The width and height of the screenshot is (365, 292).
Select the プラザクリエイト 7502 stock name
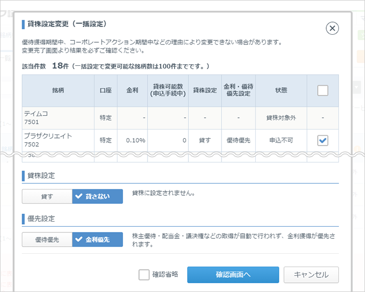click(x=48, y=136)
